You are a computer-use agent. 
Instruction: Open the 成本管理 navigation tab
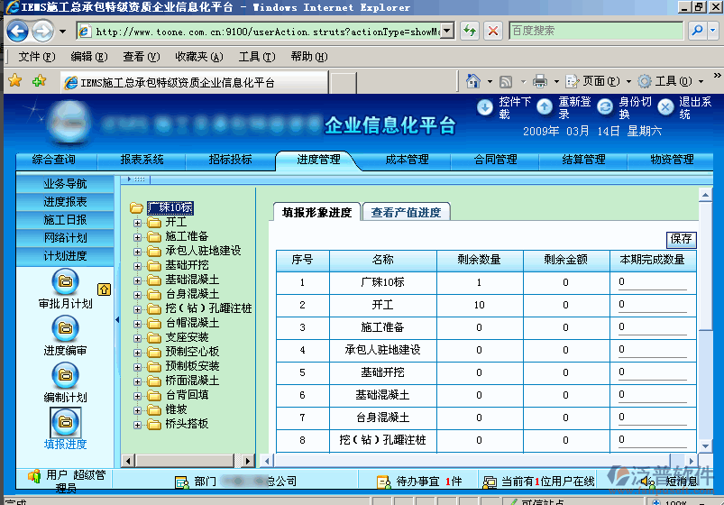click(x=407, y=160)
